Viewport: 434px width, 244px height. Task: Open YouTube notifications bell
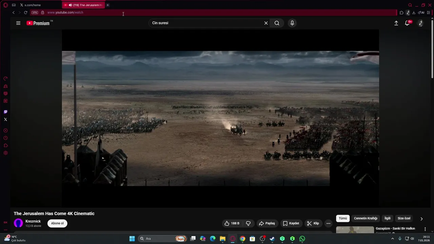[408, 23]
